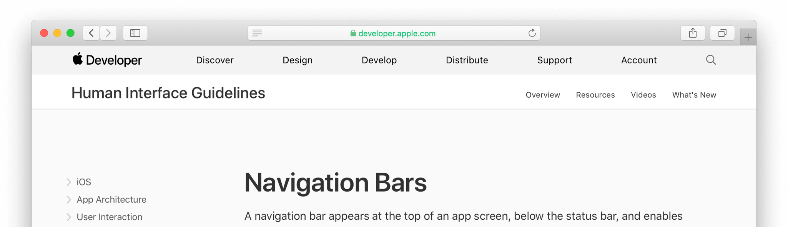This screenshot has width=788, height=227.
Task: Click the lock icon beside developer.apple.com
Action: point(353,33)
